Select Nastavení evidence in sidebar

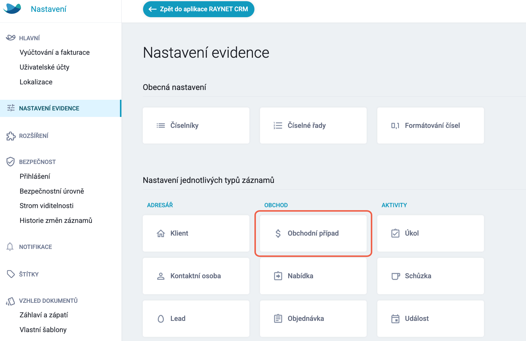coord(60,108)
